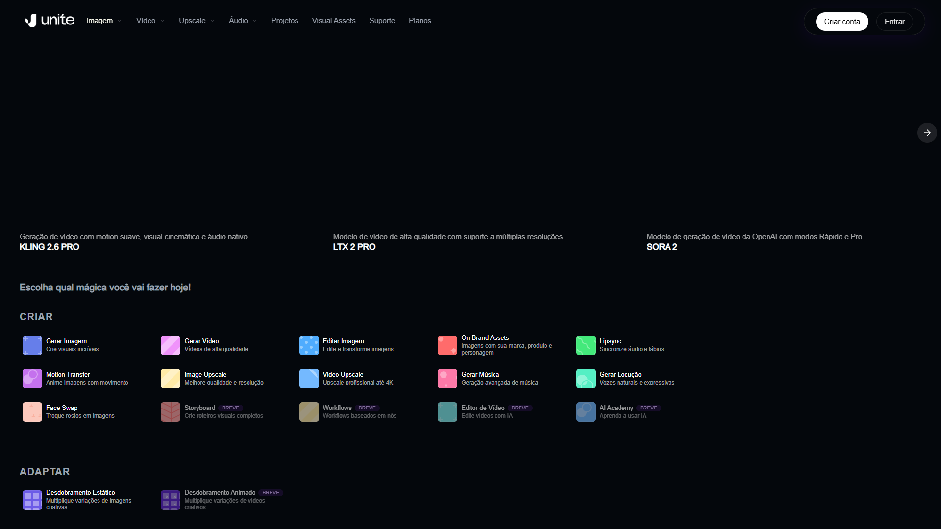Click the Desdobramento Estático label

[x=81, y=493]
